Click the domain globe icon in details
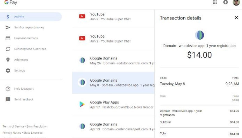 tap(200, 35)
